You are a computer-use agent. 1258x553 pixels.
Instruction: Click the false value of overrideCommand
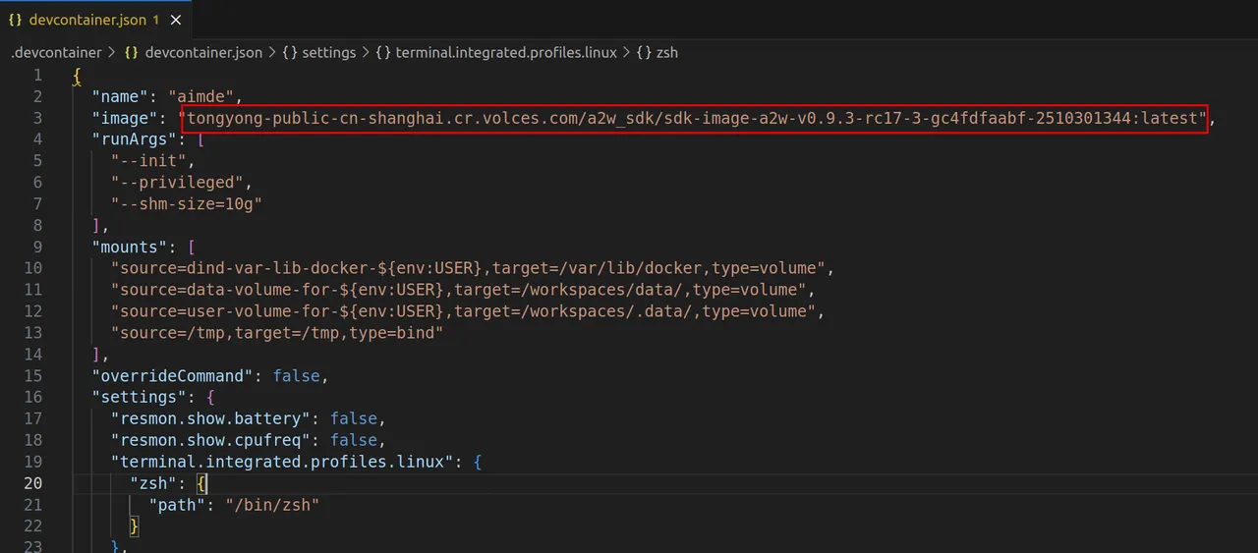pos(296,376)
